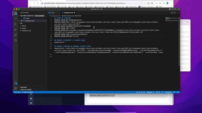Open the feedback icon in the status bar

coord(174,92)
